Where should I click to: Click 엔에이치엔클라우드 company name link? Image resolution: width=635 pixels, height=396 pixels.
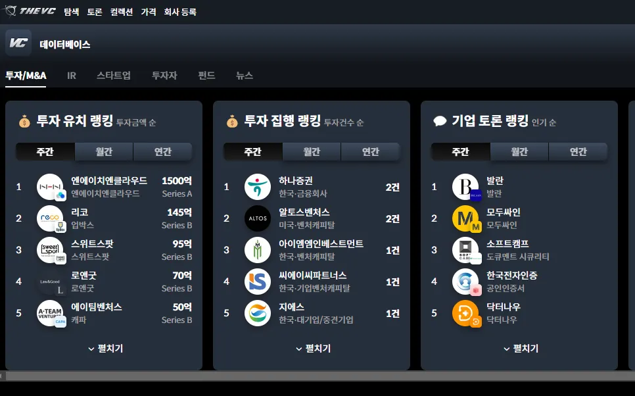pos(109,180)
